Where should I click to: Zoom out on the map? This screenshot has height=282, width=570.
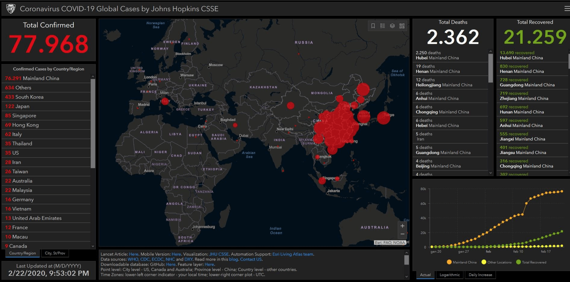click(x=402, y=234)
